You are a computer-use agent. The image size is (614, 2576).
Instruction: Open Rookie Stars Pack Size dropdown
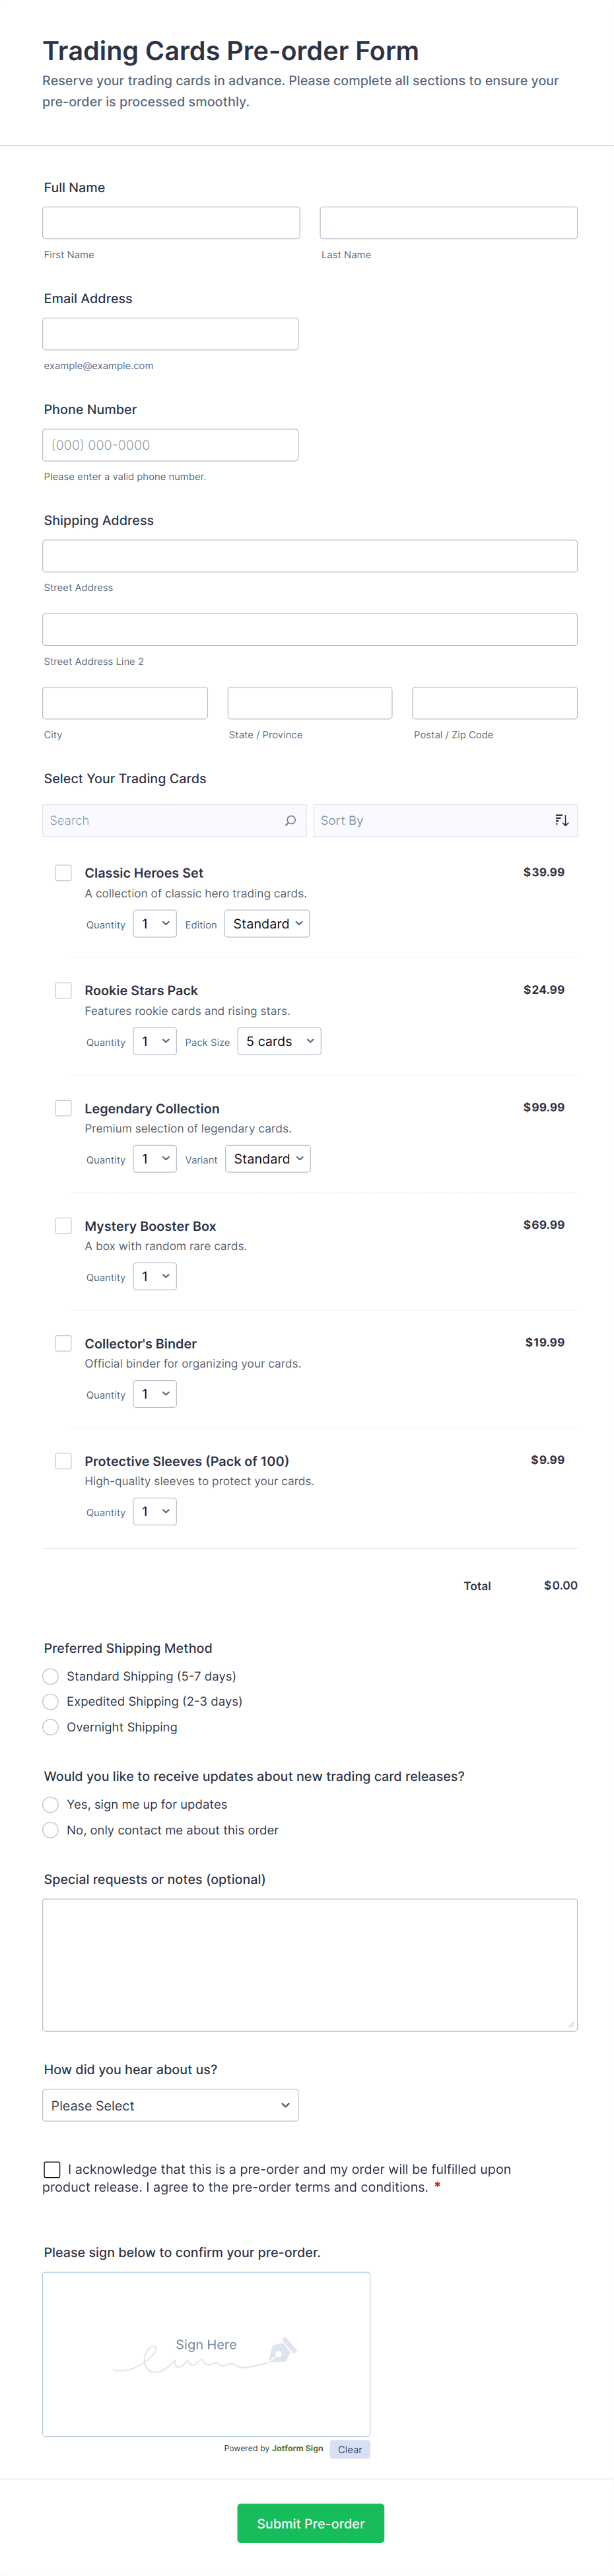point(279,1041)
